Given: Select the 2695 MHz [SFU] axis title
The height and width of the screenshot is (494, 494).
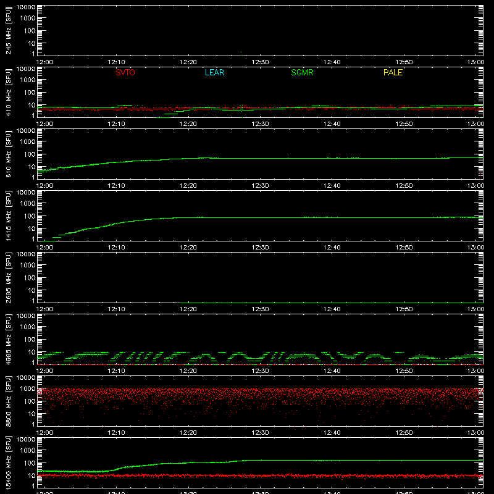Looking at the screenshot, I should [8, 278].
